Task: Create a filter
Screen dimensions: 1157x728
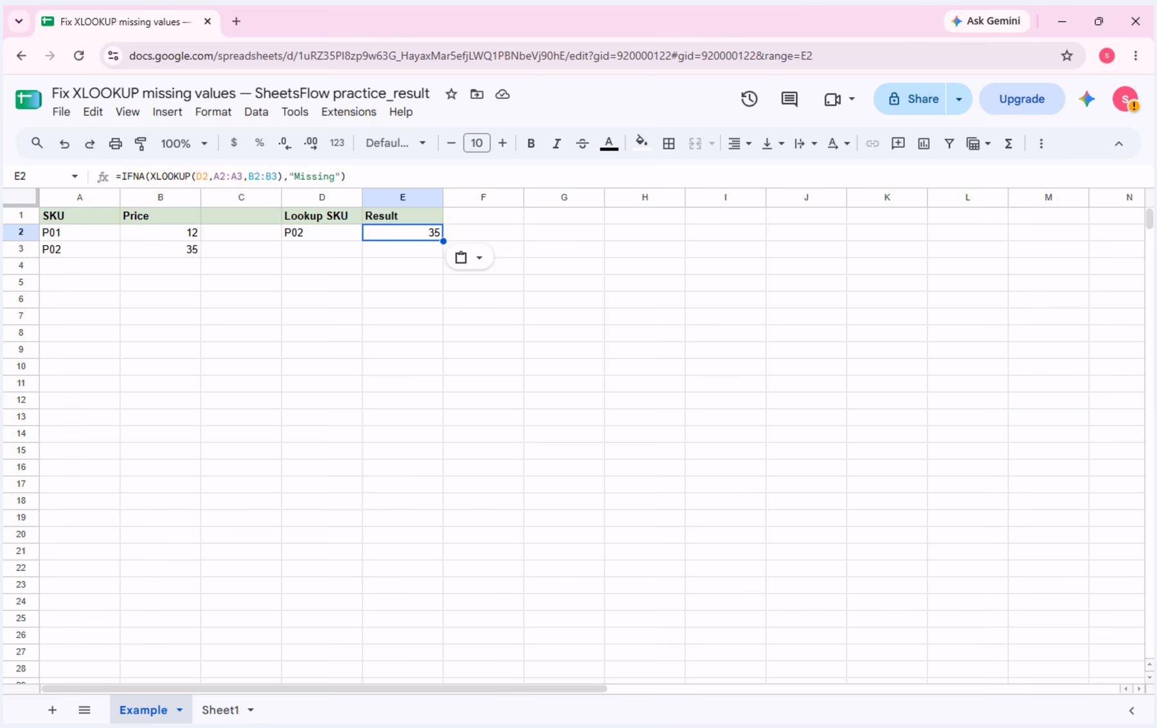Action: pyautogui.click(x=949, y=143)
